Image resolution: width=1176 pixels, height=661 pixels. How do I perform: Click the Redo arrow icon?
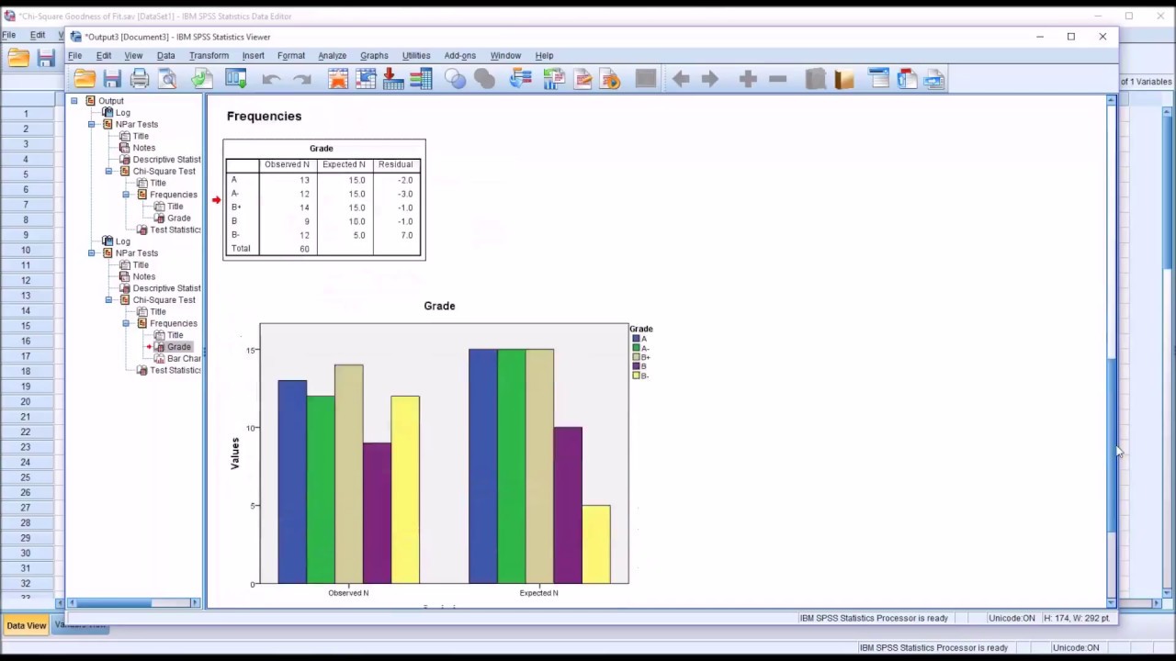coord(301,79)
